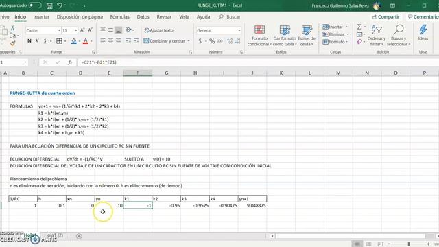Click the bottom align icon
This screenshot has height=247, width=439.
[x=119, y=30]
